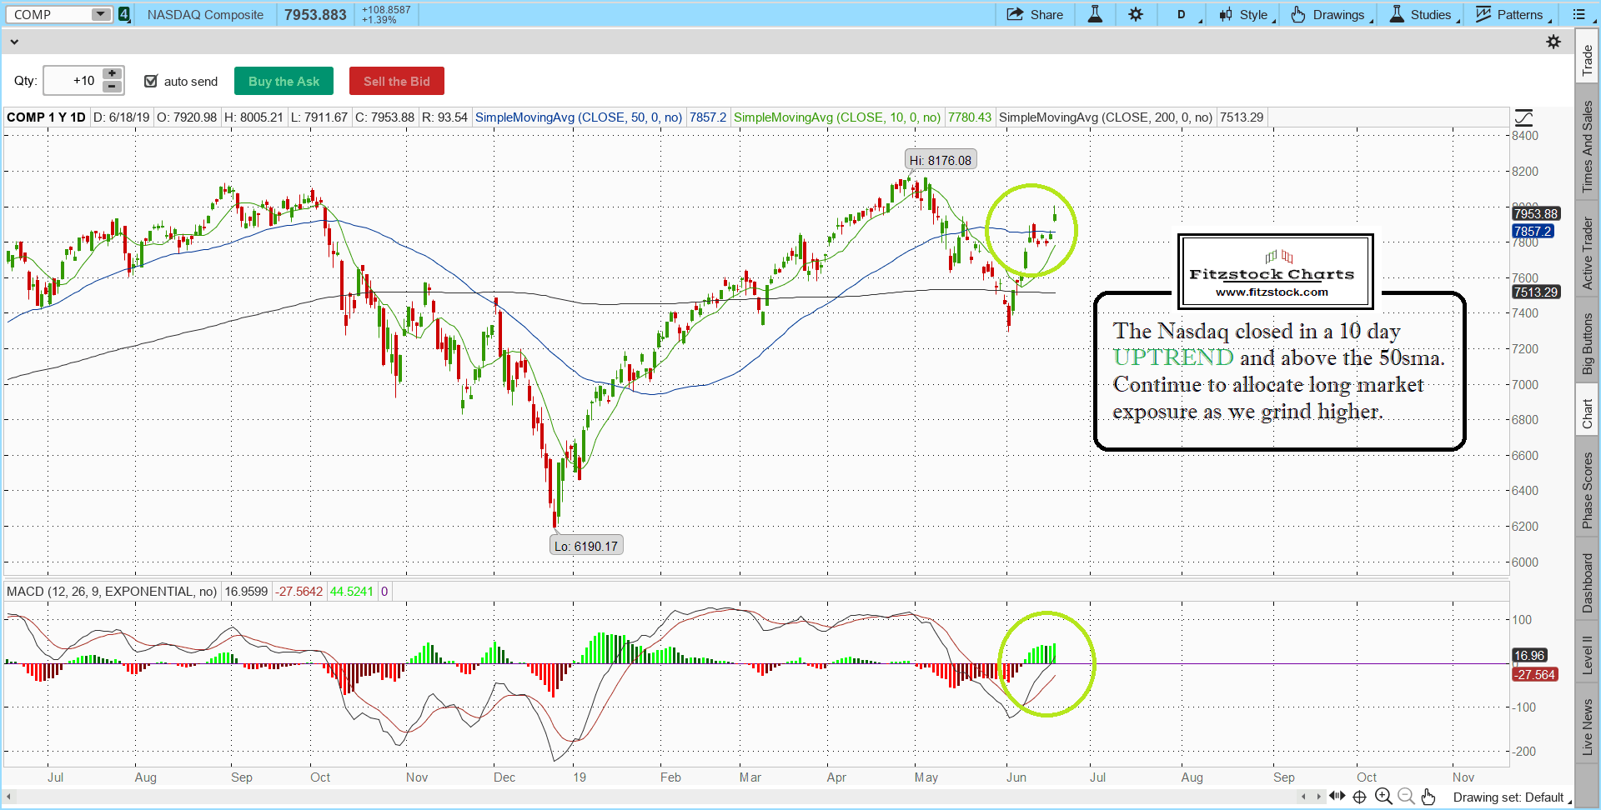Viewport: 1601px width, 810px height.
Task: Collapse the trade panel chevron
Action: [x=14, y=42]
